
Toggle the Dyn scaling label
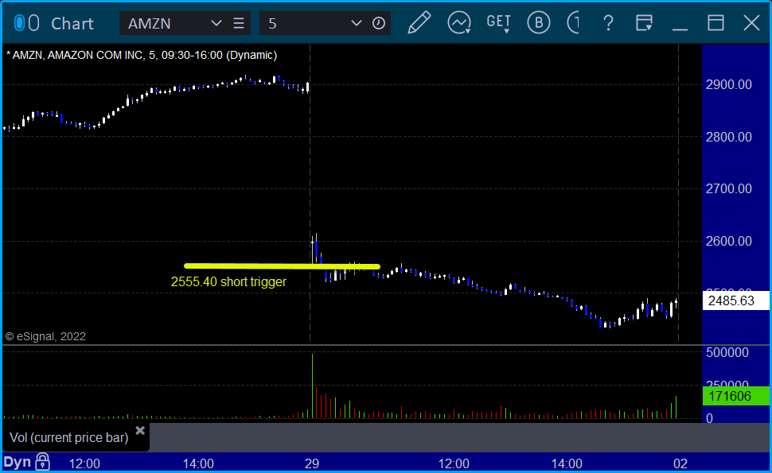point(18,462)
